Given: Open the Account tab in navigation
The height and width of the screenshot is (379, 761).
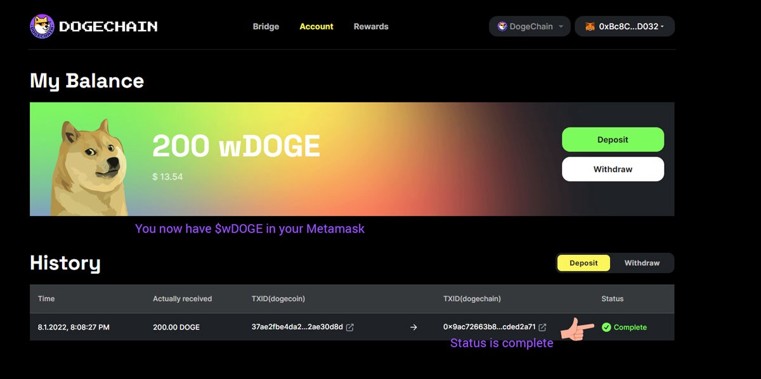Looking at the screenshot, I should 316,27.
